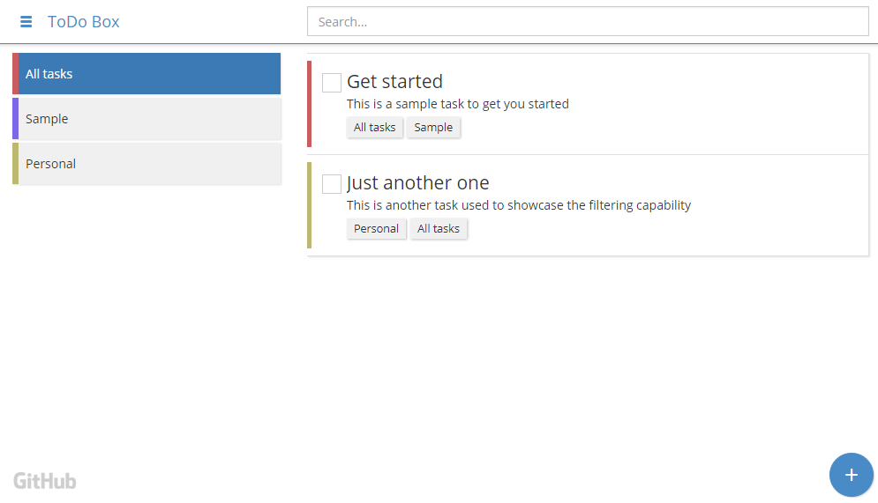Select the All tasks sidebar category
This screenshot has width=878, height=503.
(148, 74)
